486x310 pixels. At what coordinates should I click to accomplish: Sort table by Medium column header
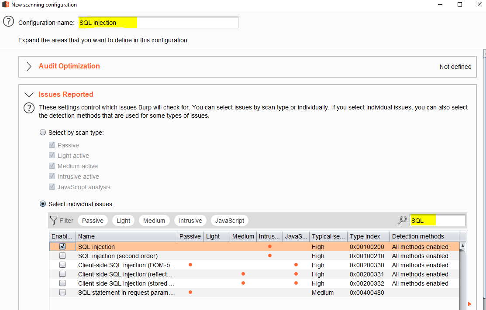click(243, 236)
